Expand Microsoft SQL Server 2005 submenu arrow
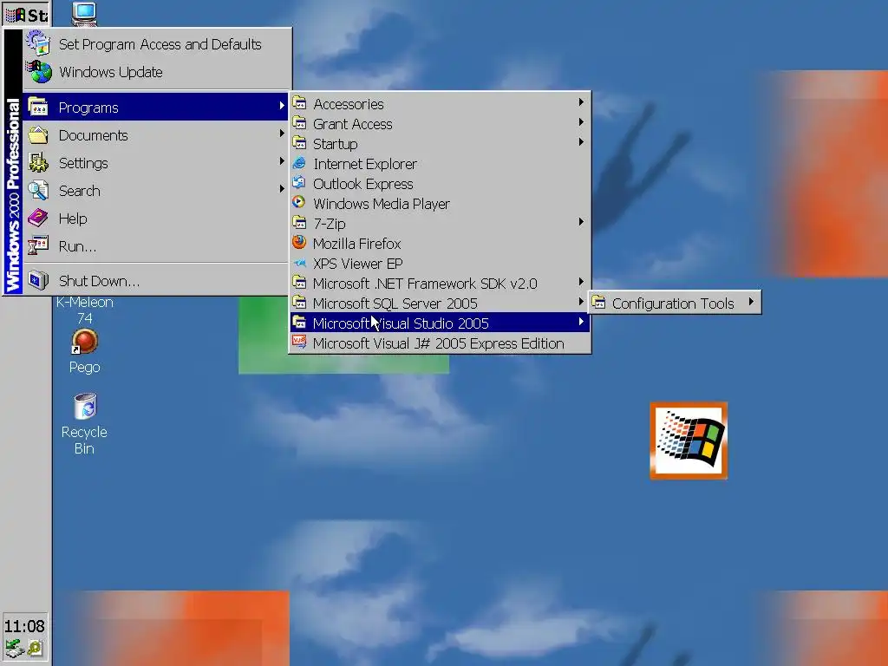Viewport: 888px width, 666px height. (581, 302)
